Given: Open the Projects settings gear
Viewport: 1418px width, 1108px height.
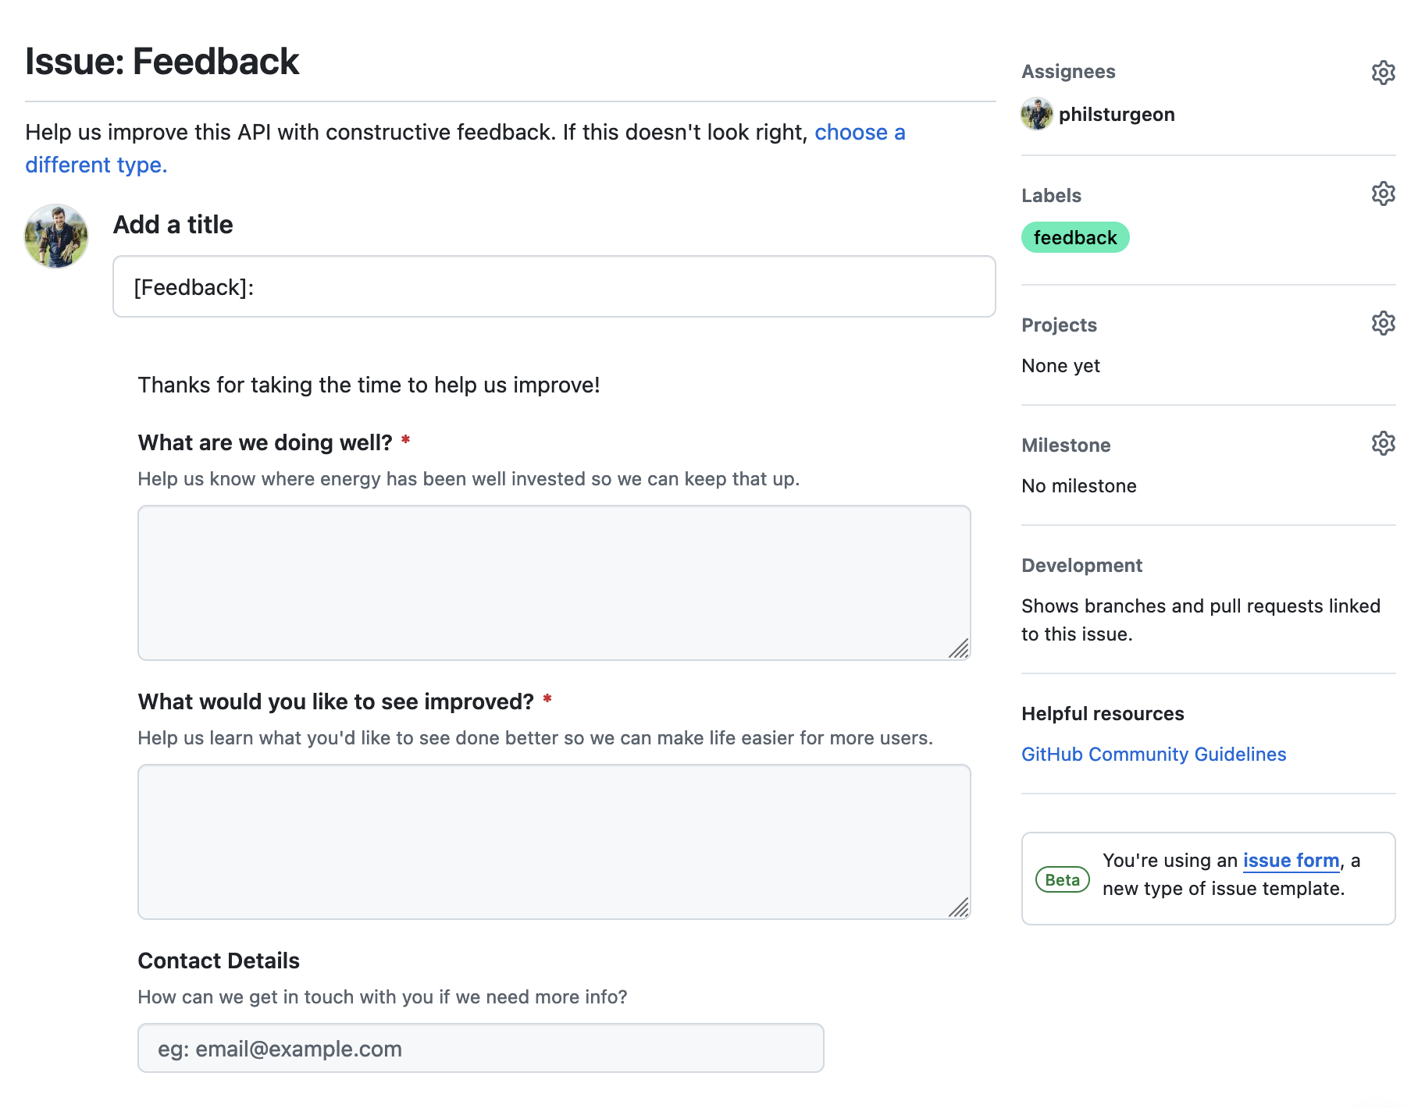Looking at the screenshot, I should pos(1384,322).
